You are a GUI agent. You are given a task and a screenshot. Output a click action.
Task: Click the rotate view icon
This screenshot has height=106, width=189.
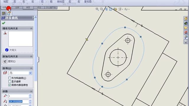pyautogui.click(x=111, y=9)
